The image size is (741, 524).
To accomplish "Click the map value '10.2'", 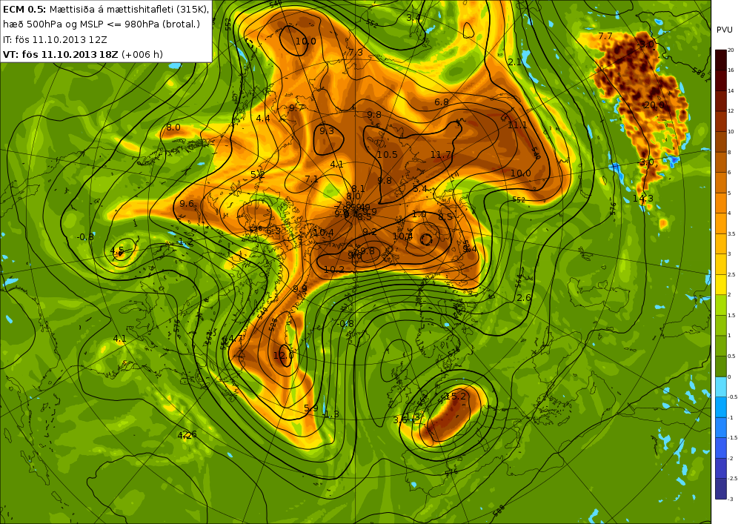I will click(x=335, y=269).
